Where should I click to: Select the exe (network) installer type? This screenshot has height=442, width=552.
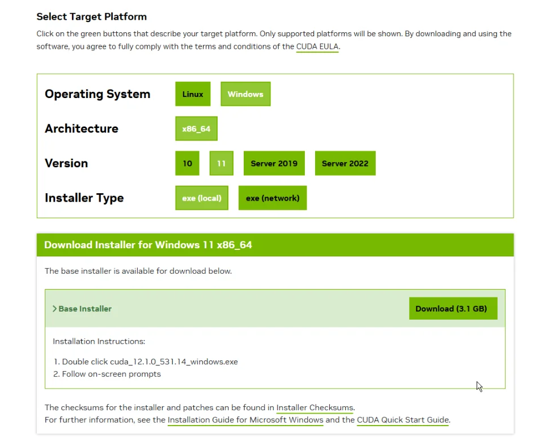[272, 198]
